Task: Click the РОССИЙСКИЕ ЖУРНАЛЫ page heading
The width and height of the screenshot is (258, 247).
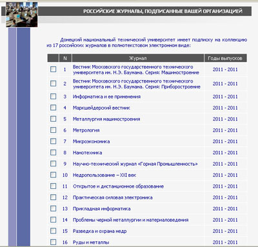Action: [x=163, y=11]
